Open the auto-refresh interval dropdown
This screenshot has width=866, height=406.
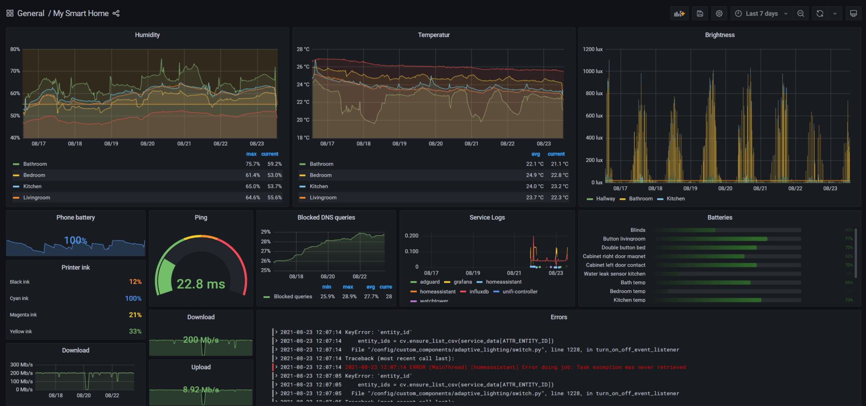click(835, 13)
